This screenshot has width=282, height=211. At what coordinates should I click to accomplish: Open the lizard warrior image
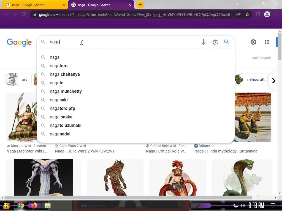tap(115, 177)
